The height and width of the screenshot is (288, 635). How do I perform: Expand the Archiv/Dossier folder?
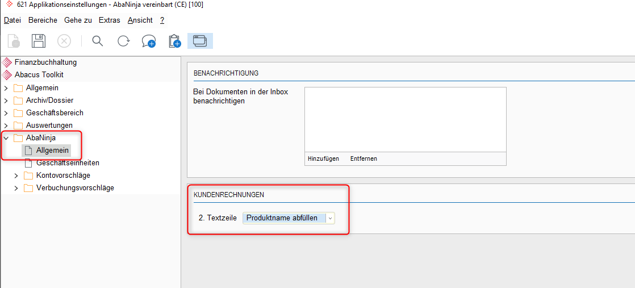tap(6, 101)
